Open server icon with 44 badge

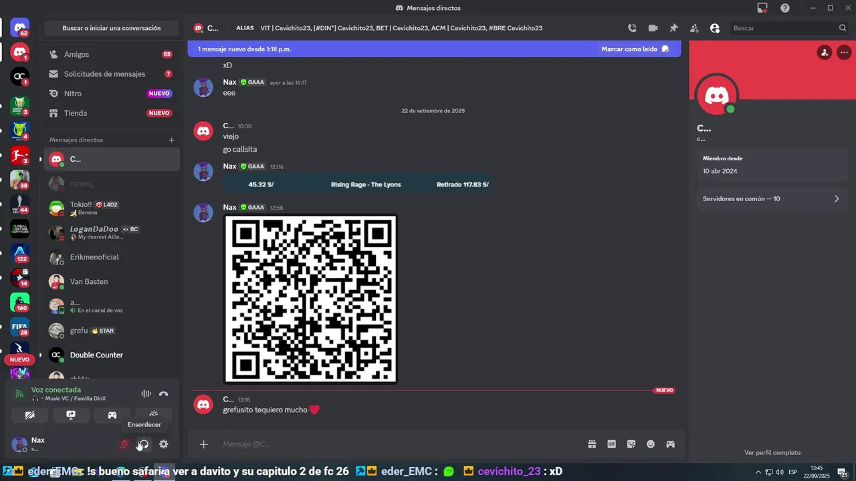(20, 204)
